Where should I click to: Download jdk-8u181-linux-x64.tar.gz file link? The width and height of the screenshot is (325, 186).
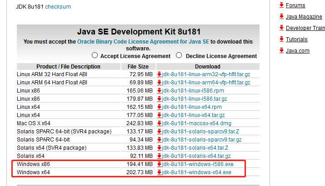coord(193,115)
